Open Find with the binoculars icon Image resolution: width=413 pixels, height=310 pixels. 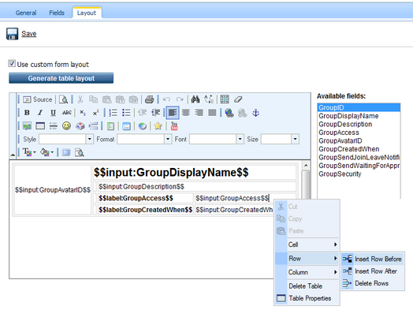point(195,99)
